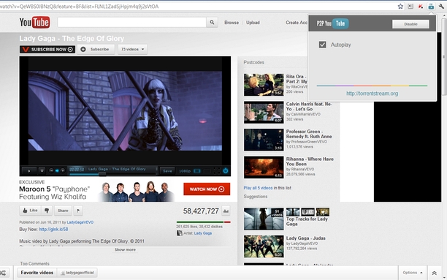Image resolution: width=447 pixels, height=280 pixels.
Task: Open Lady Gaga - Judas video thumbnail
Action: click(x=264, y=246)
